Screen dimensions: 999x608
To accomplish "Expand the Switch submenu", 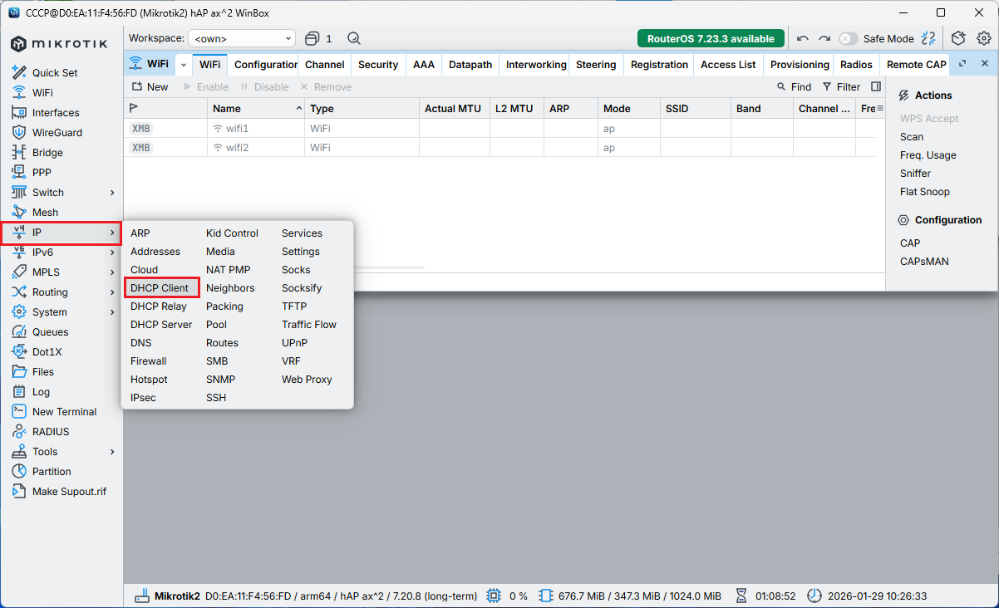I will pos(112,193).
